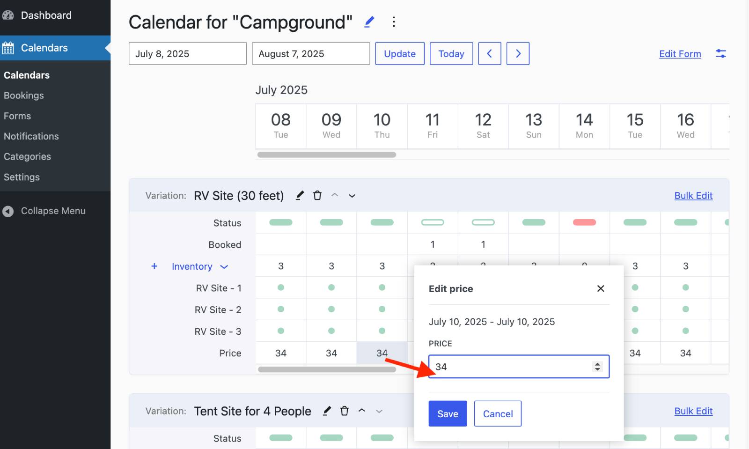Open calendar filter settings sliders icon
This screenshot has height=449, width=749.
720,54
